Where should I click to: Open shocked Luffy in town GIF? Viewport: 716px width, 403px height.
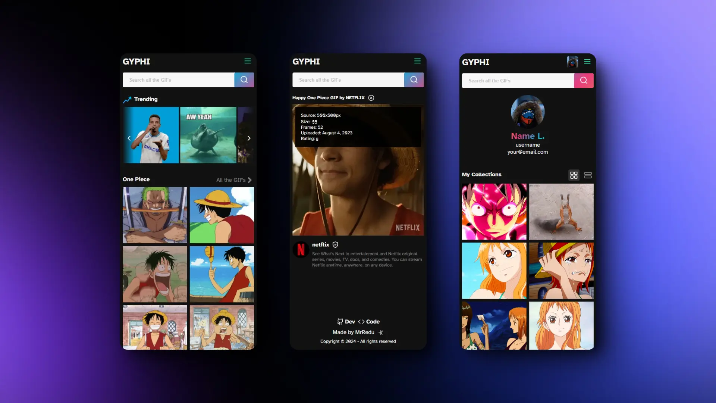[222, 328]
